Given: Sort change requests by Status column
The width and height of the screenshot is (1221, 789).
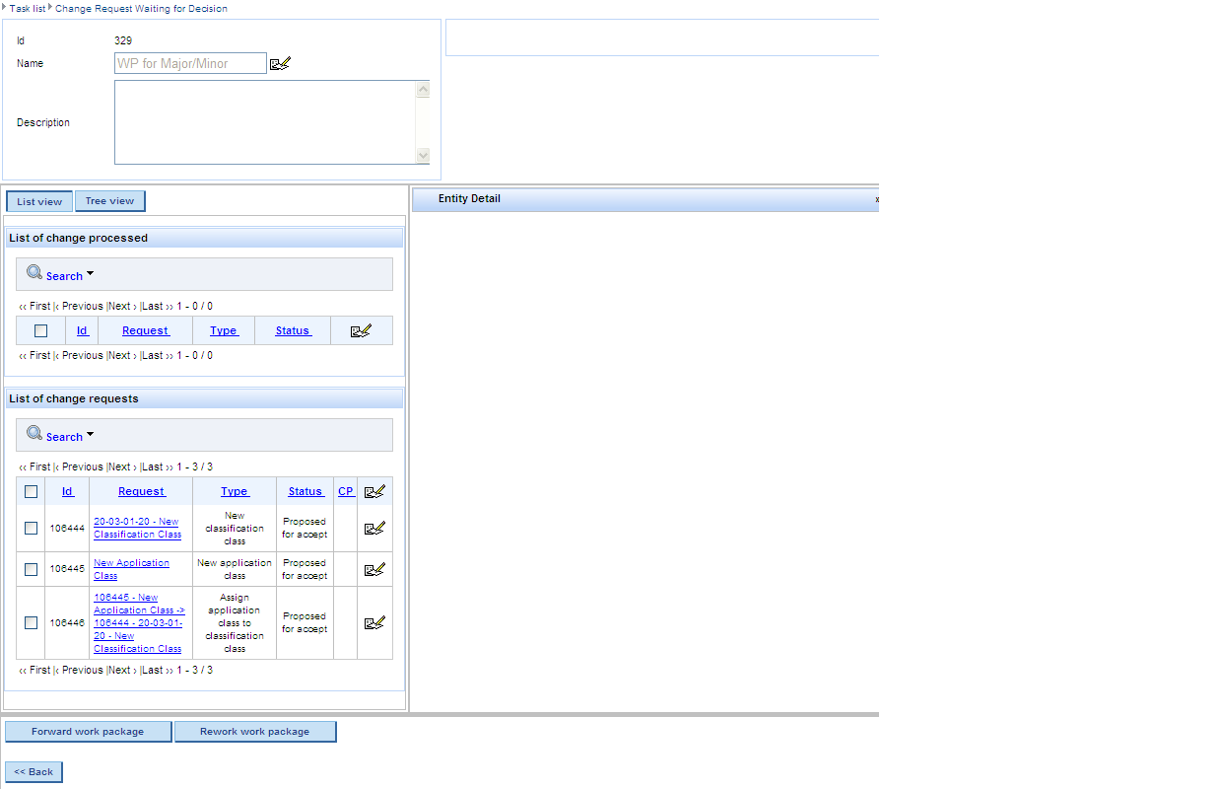Looking at the screenshot, I should [305, 492].
